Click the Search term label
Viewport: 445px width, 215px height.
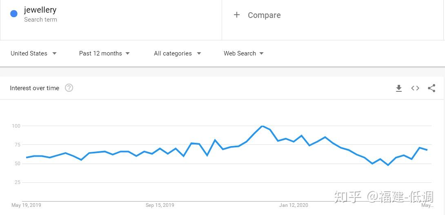pyautogui.click(x=40, y=20)
